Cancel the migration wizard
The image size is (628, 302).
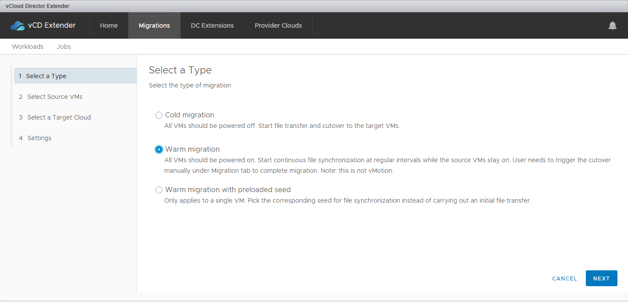click(564, 278)
